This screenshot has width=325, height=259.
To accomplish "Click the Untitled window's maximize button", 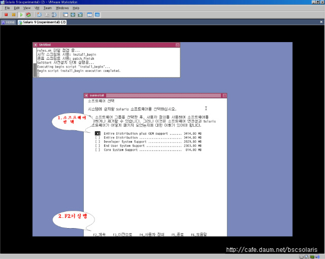I will tap(177, 45).
